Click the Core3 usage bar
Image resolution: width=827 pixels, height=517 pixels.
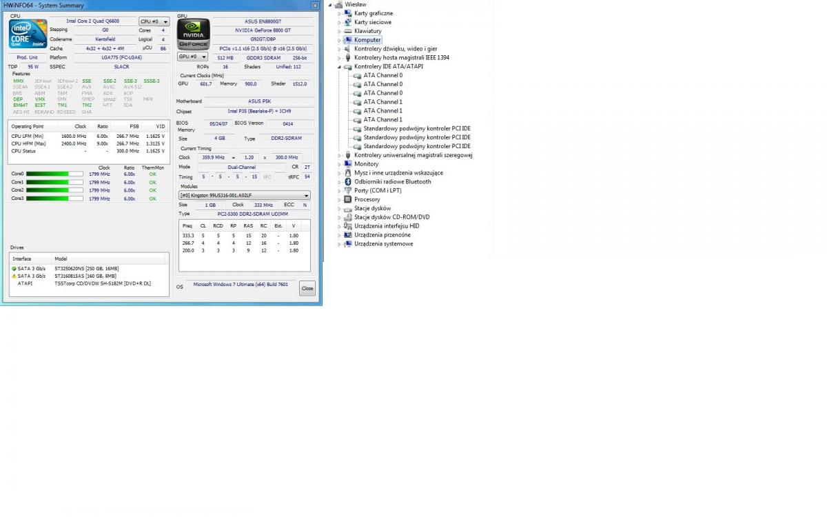coord(54,199)
